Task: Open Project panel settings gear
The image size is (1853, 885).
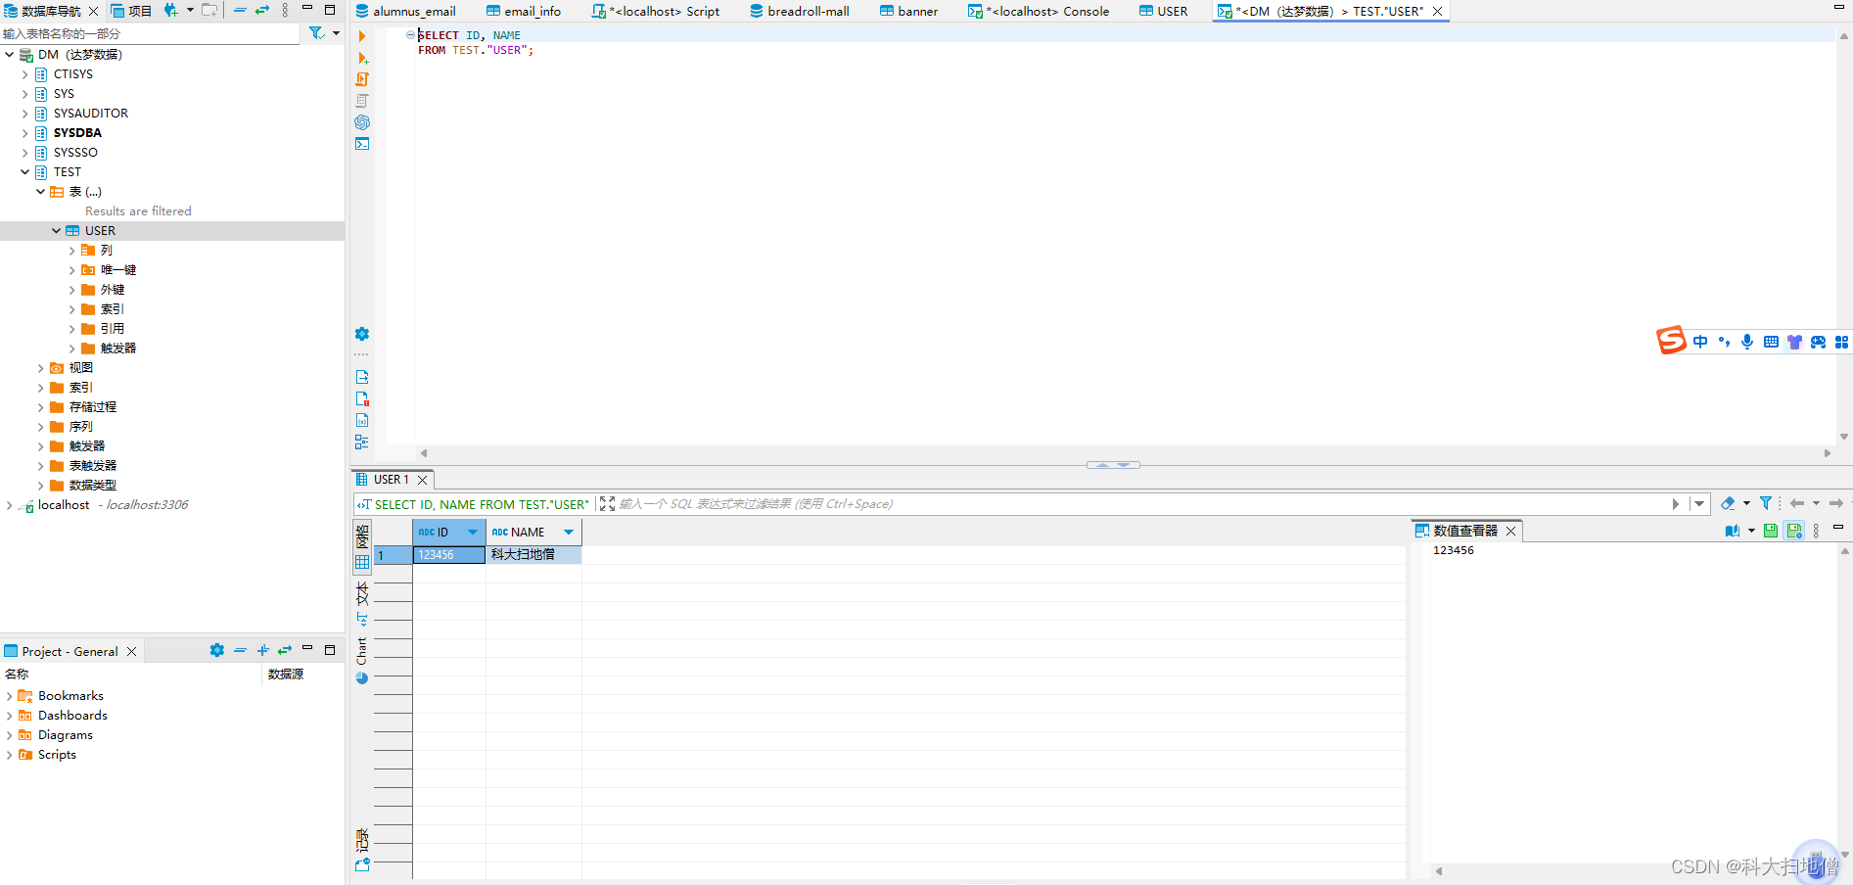Action: [217, 650]
